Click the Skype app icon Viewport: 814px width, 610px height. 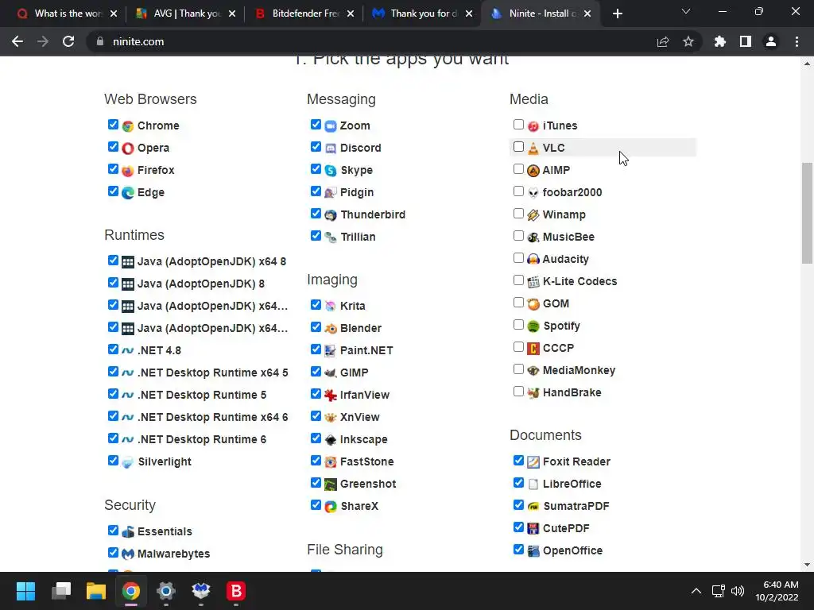click(331, 171)
